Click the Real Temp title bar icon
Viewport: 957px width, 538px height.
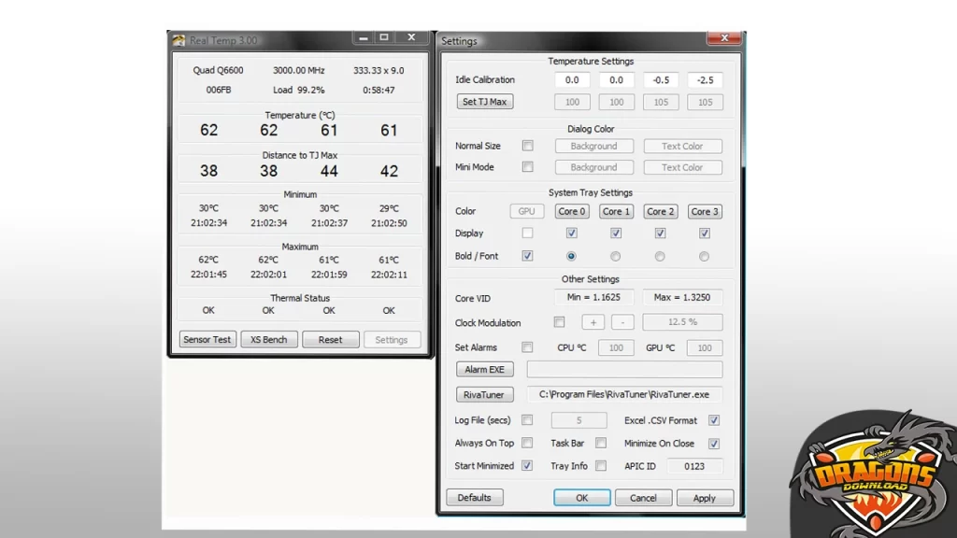click(x=179, y=40)
